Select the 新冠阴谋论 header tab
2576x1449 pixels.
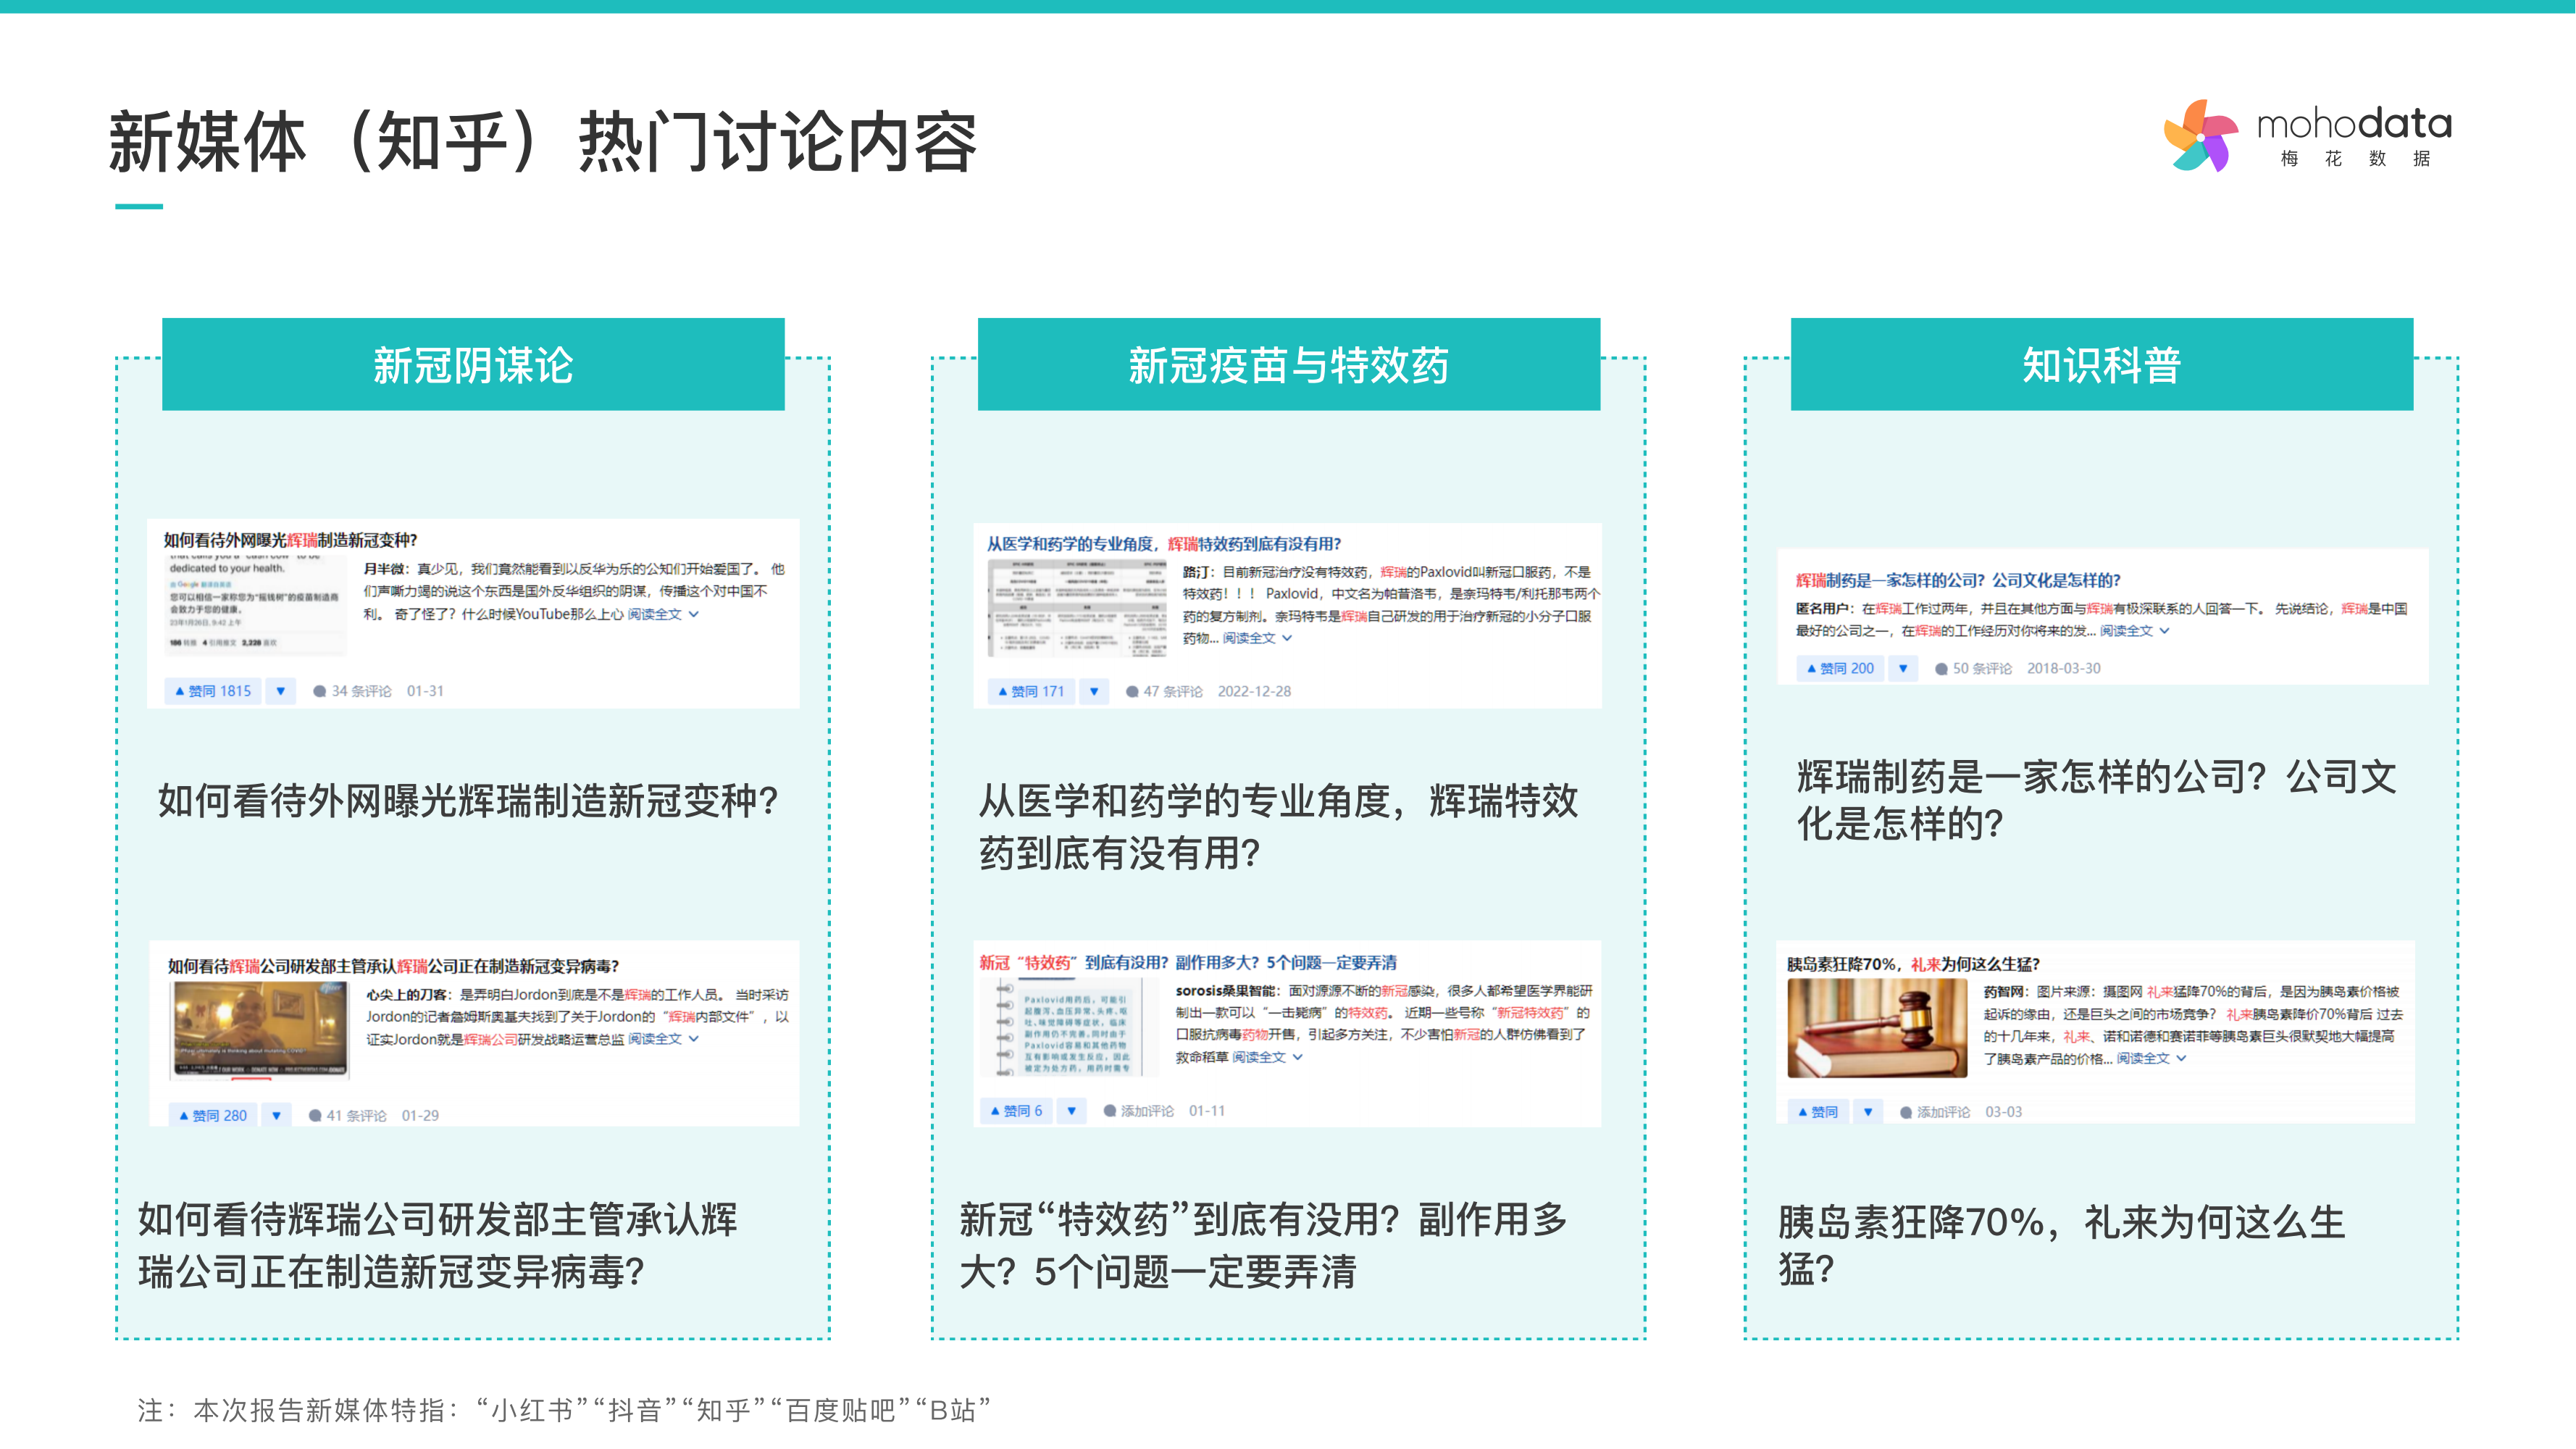(473, 365)
